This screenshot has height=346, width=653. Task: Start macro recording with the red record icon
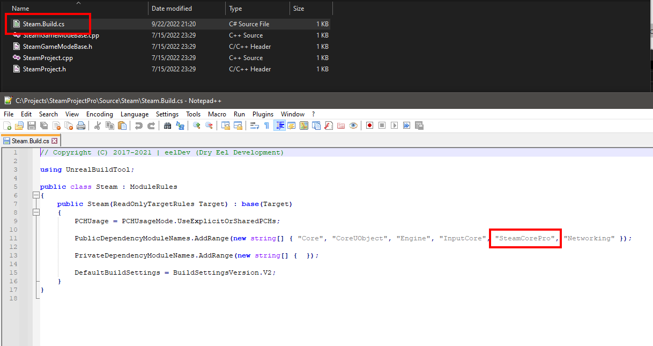(370, 126)
